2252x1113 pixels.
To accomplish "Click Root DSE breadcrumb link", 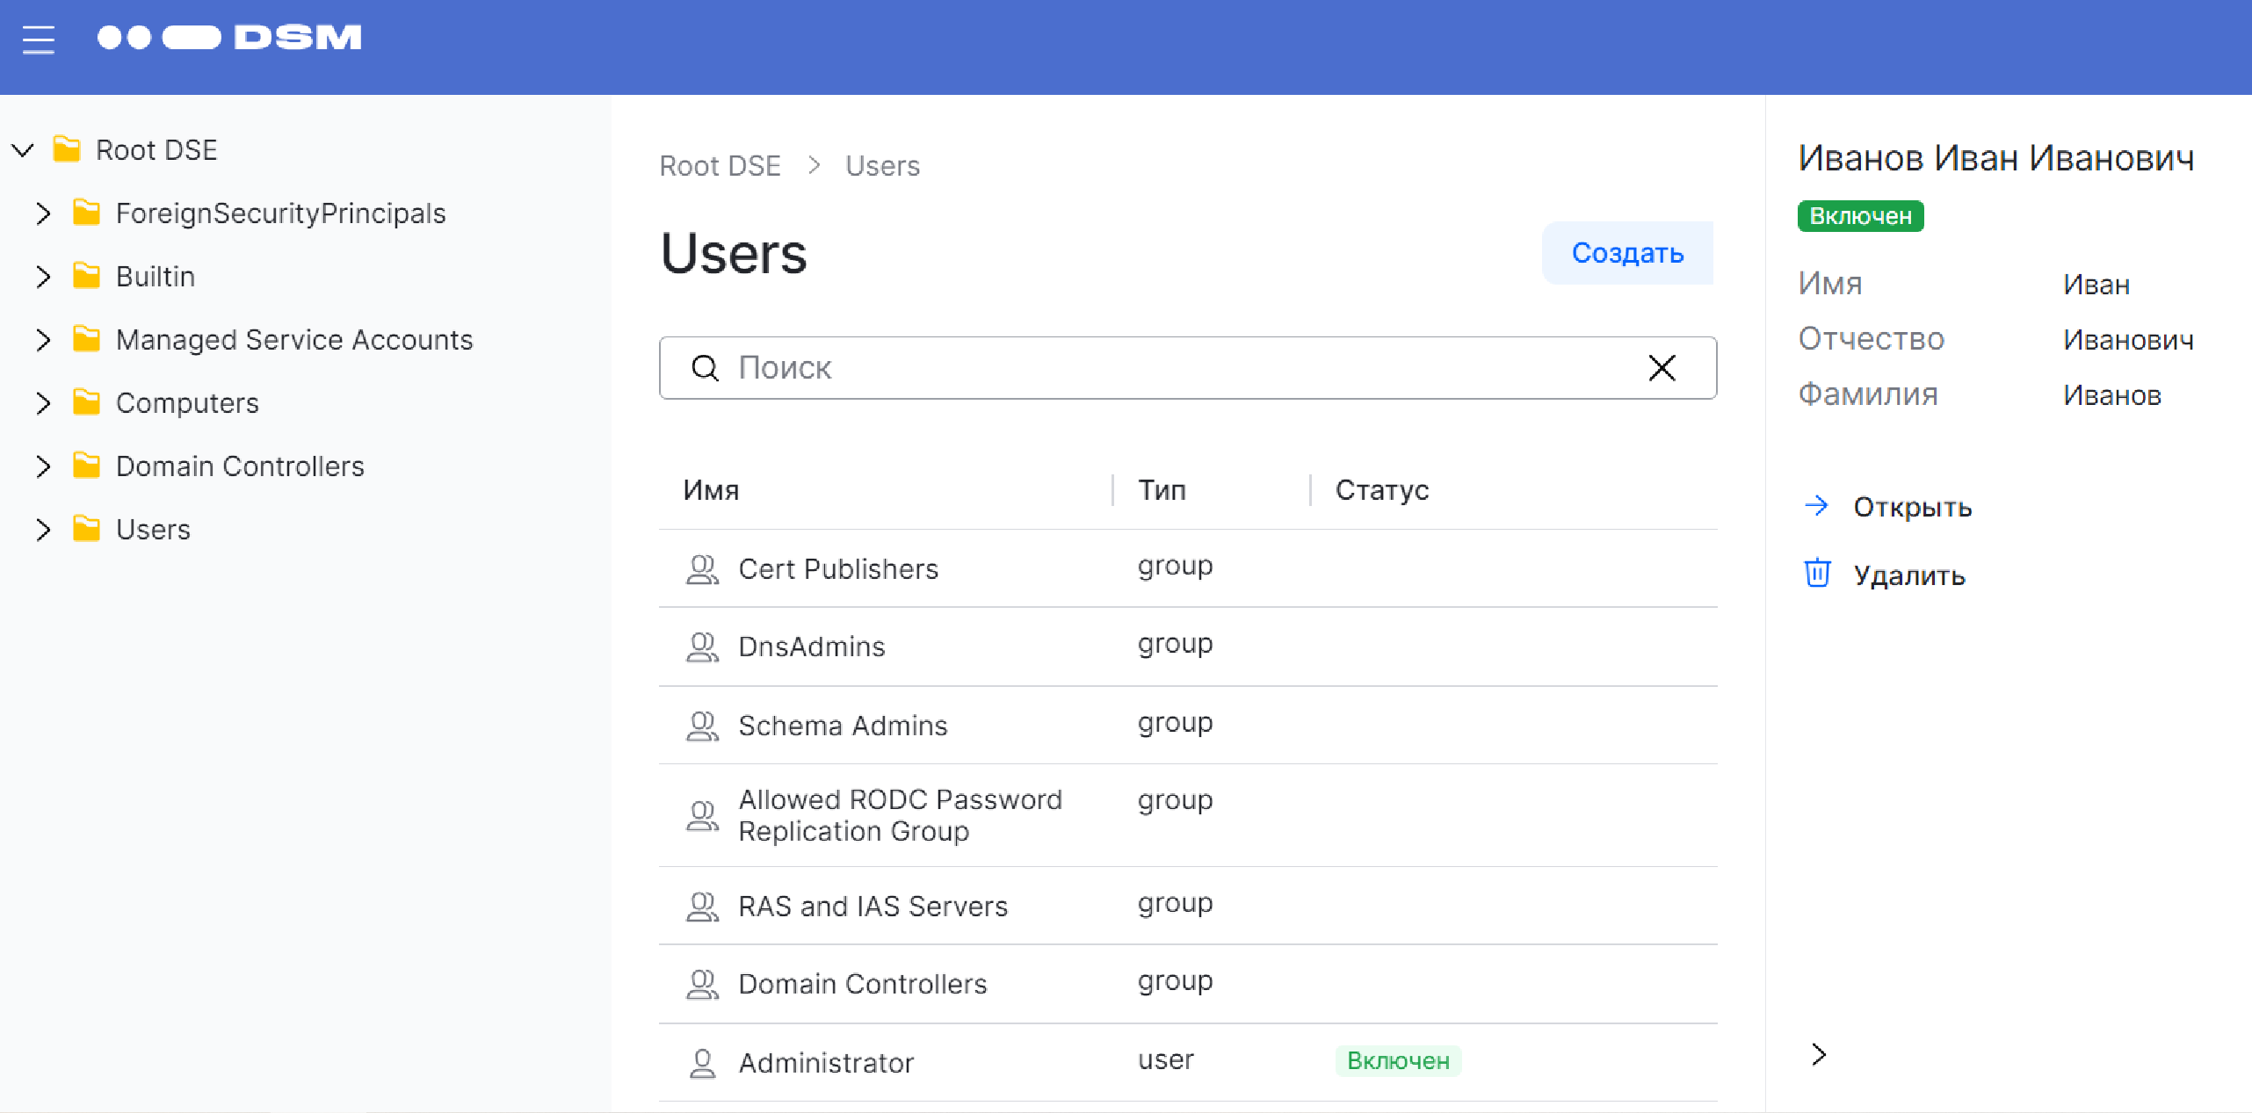I will (720, 166).
